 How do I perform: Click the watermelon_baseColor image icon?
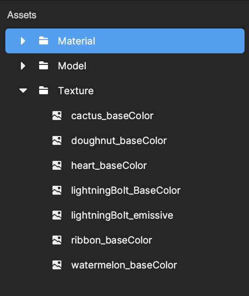[x=57, y=265]
